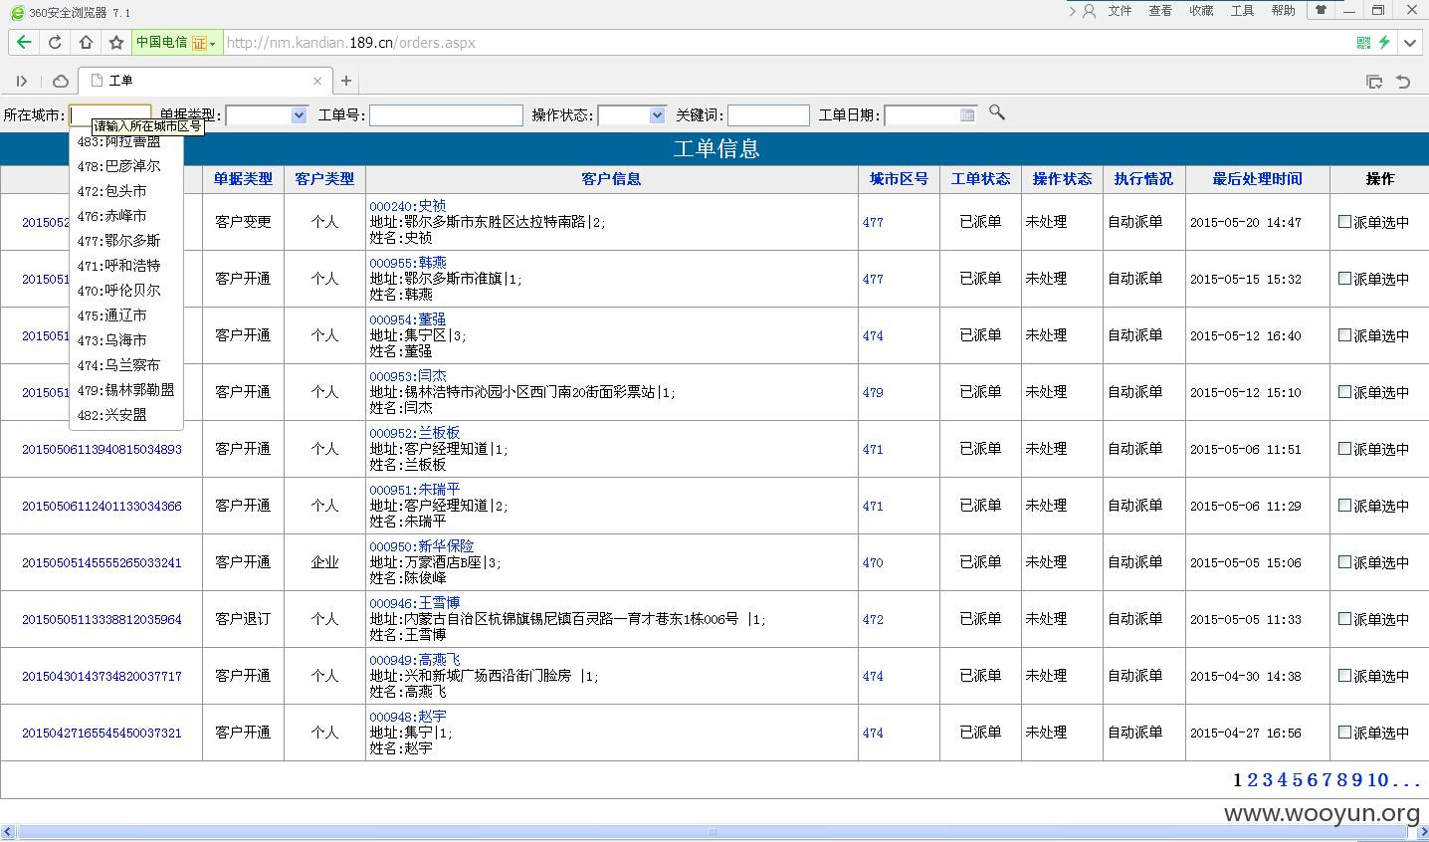The image size is (1429, 842).
Task: Check 派单选中 for 新华保险 order
Action: coord(1344,562)
